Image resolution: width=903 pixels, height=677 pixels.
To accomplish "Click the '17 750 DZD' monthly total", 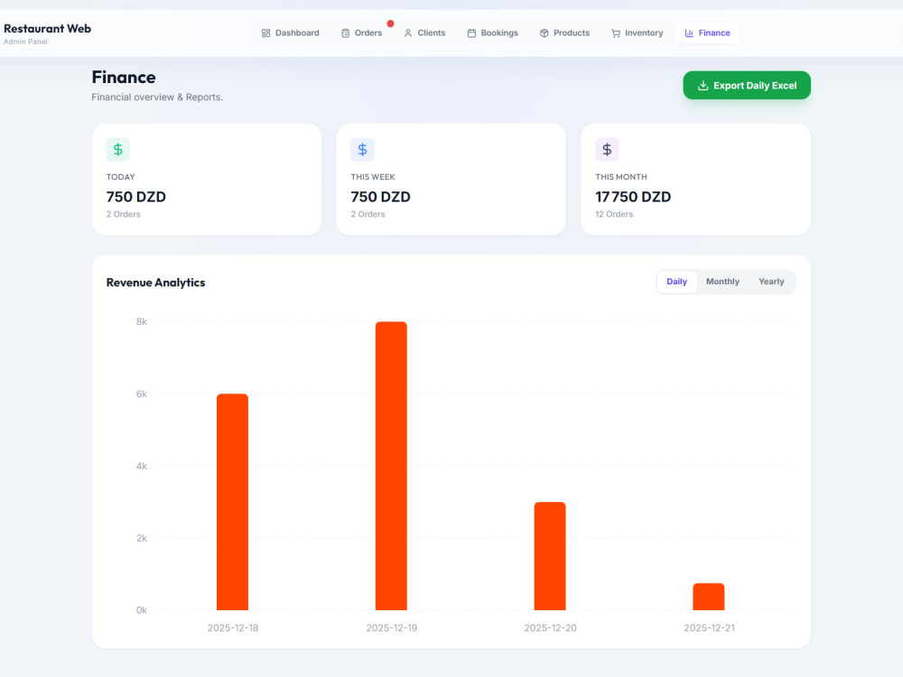I will [633, 197].
